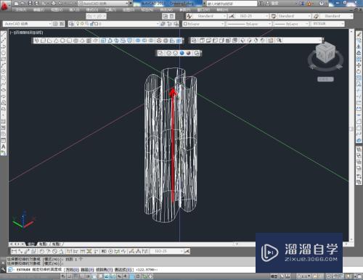Open the Layer Properties Manager icon
The height and width of the screenshot is (280, 363).
coord(71,24)
